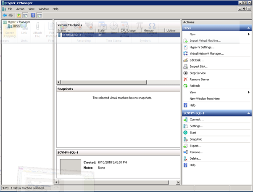253x192 pixels.
Task: Select the HPVS server tree node
Action: (x=16, y=26)
